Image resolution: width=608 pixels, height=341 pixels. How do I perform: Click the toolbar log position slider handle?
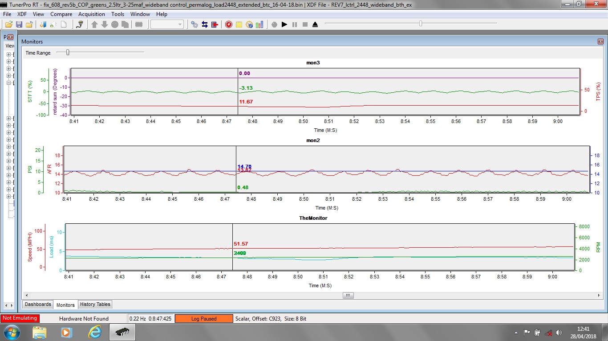click(x=421, y=24)
